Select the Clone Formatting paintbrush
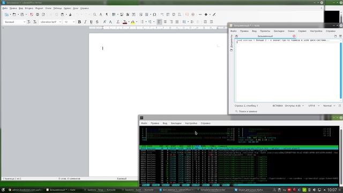Viewport: 343px width, 193px height. pos(70,14)
